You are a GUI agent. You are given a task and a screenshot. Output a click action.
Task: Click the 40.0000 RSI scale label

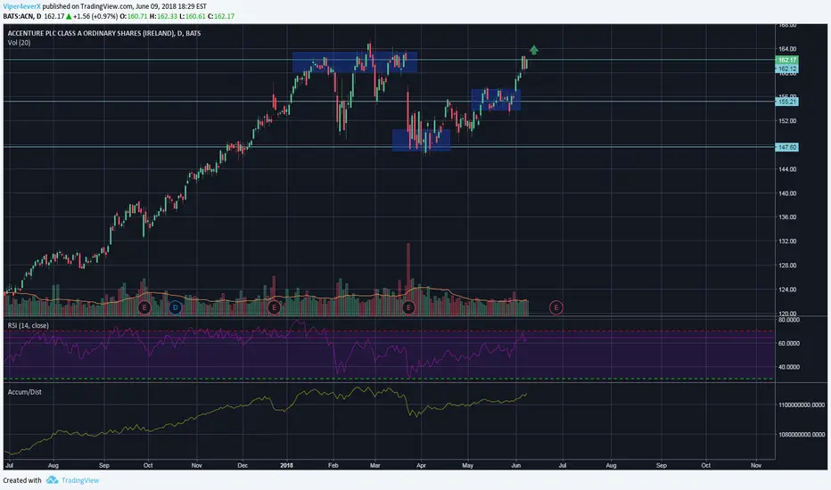click(788, 366)
